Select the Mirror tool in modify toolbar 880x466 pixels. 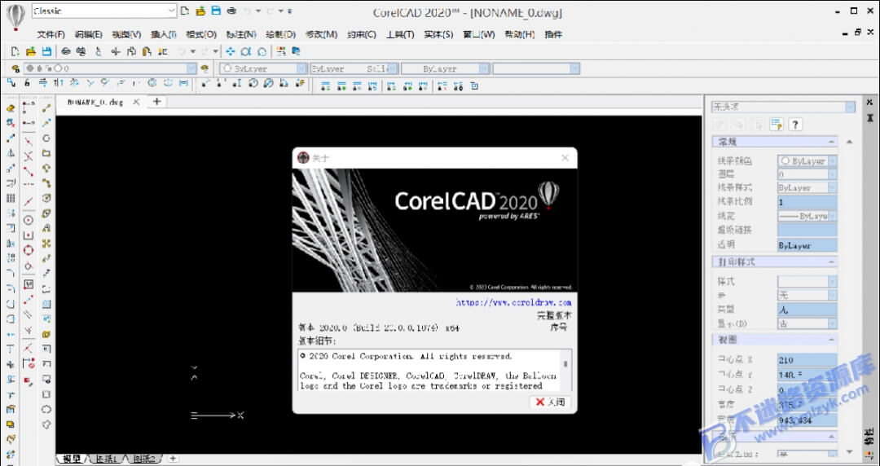tap(11, 152)
